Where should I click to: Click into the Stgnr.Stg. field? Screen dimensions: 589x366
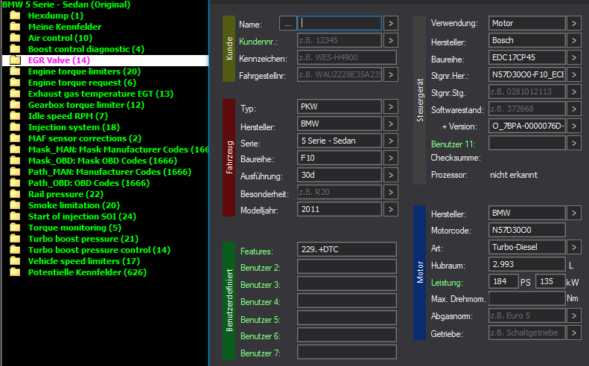click(527, 91)
